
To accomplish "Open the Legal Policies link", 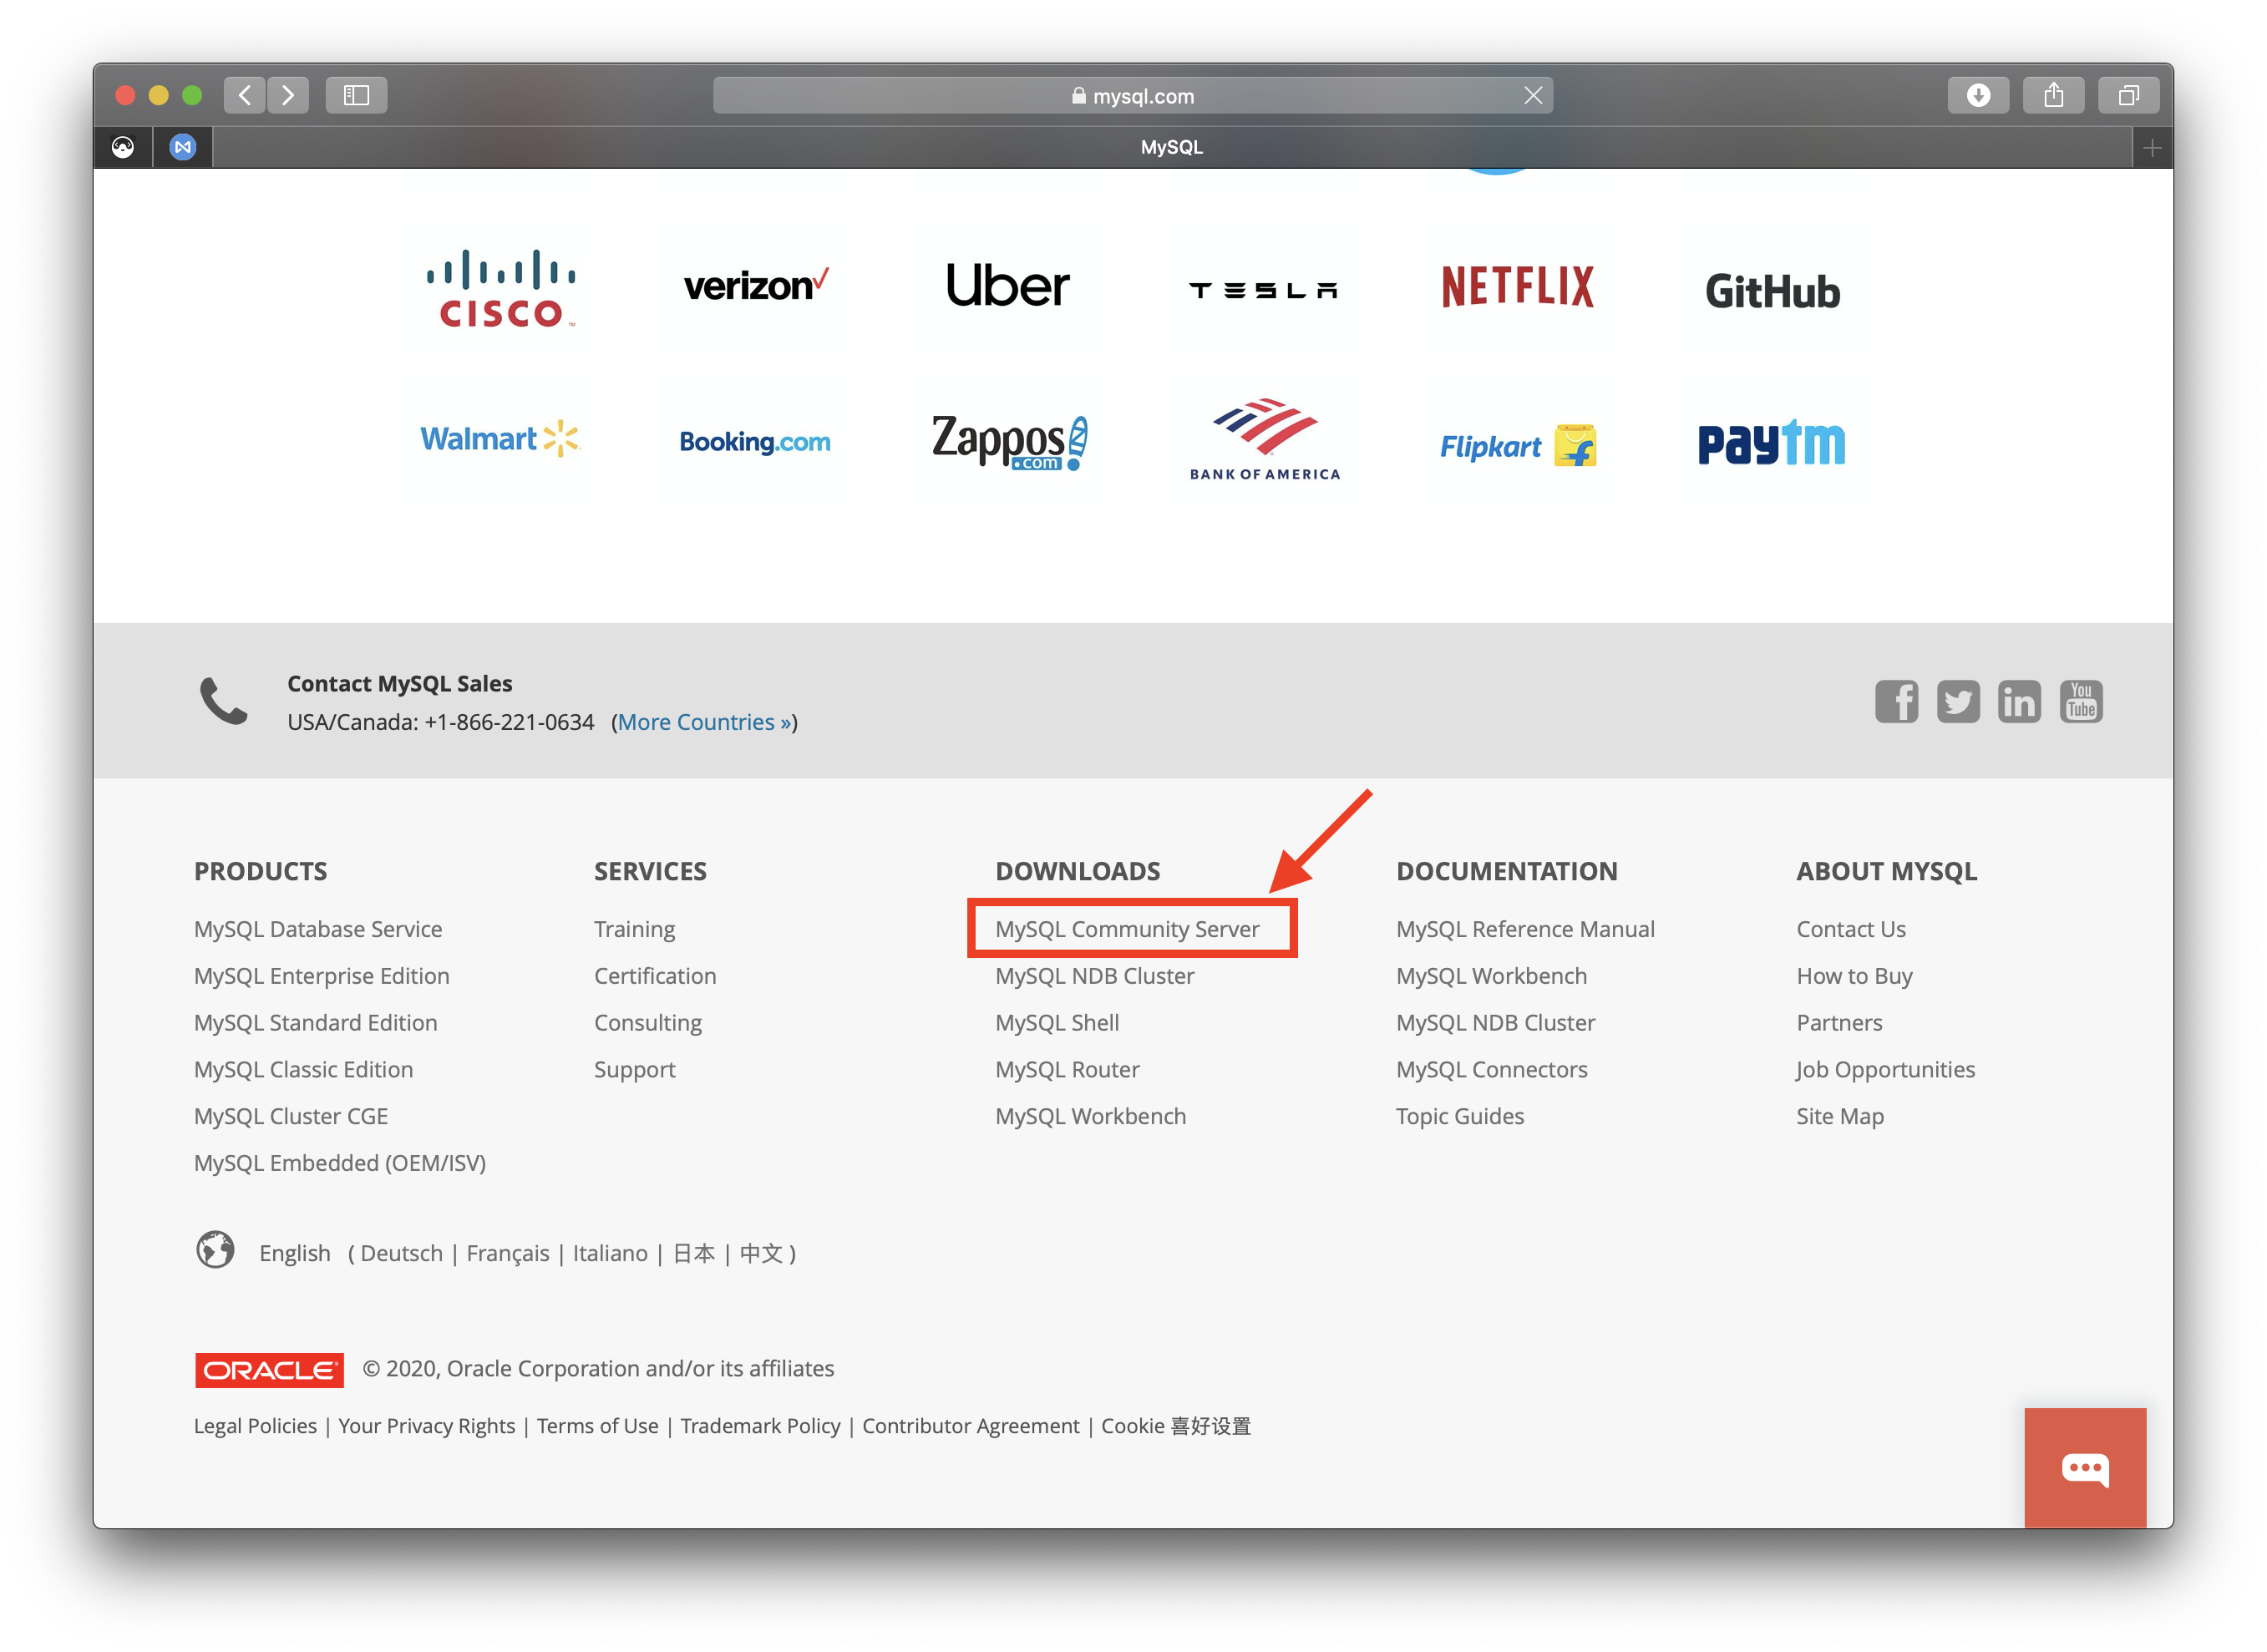I will tap(255, 1426).
